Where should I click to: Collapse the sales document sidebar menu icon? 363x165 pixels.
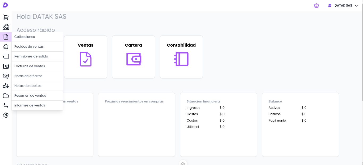pyautogui.click(x=6, y=37)
